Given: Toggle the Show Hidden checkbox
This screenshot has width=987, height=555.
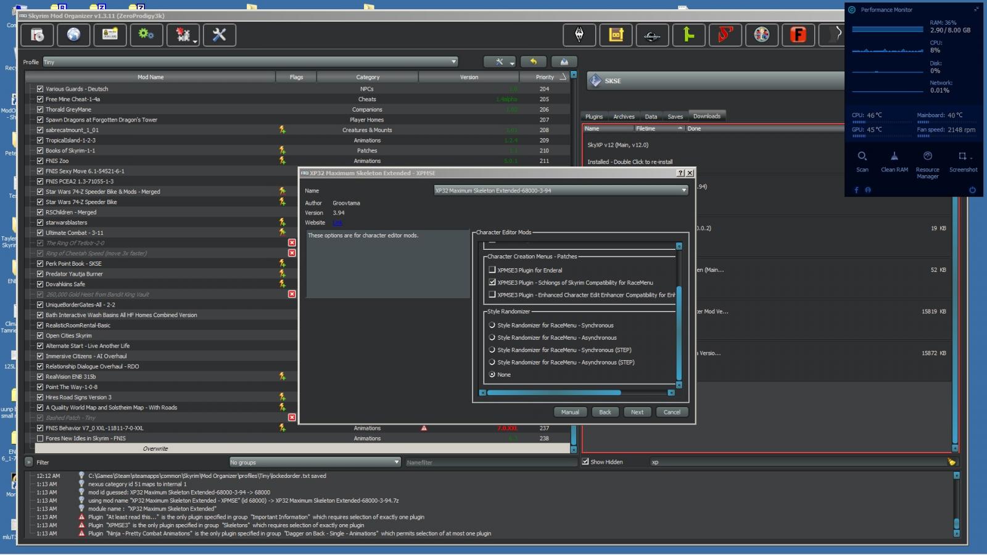Looking at the screenshot, I should tap(585, 462).
